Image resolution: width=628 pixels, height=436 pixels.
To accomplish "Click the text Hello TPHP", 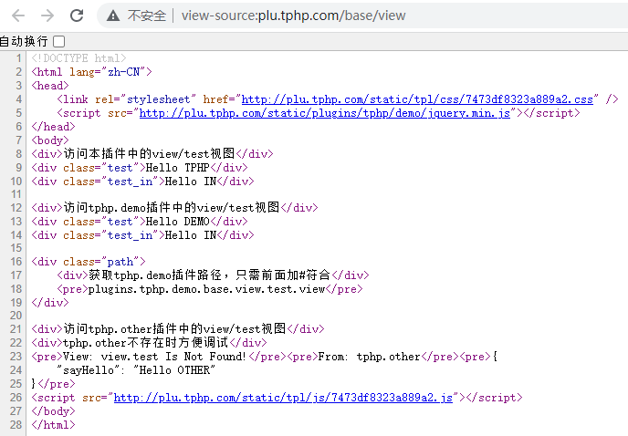I will (177, 167).
